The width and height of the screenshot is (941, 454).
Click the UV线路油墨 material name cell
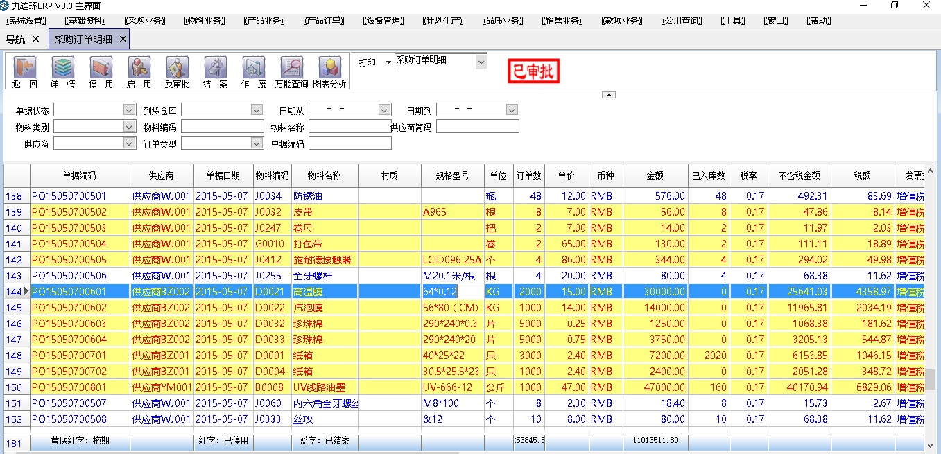325,387
